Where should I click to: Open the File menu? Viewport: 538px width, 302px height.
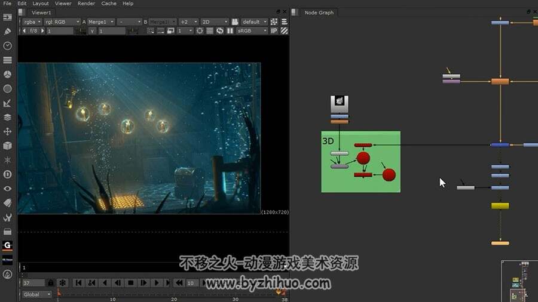(x=7, y=4)
